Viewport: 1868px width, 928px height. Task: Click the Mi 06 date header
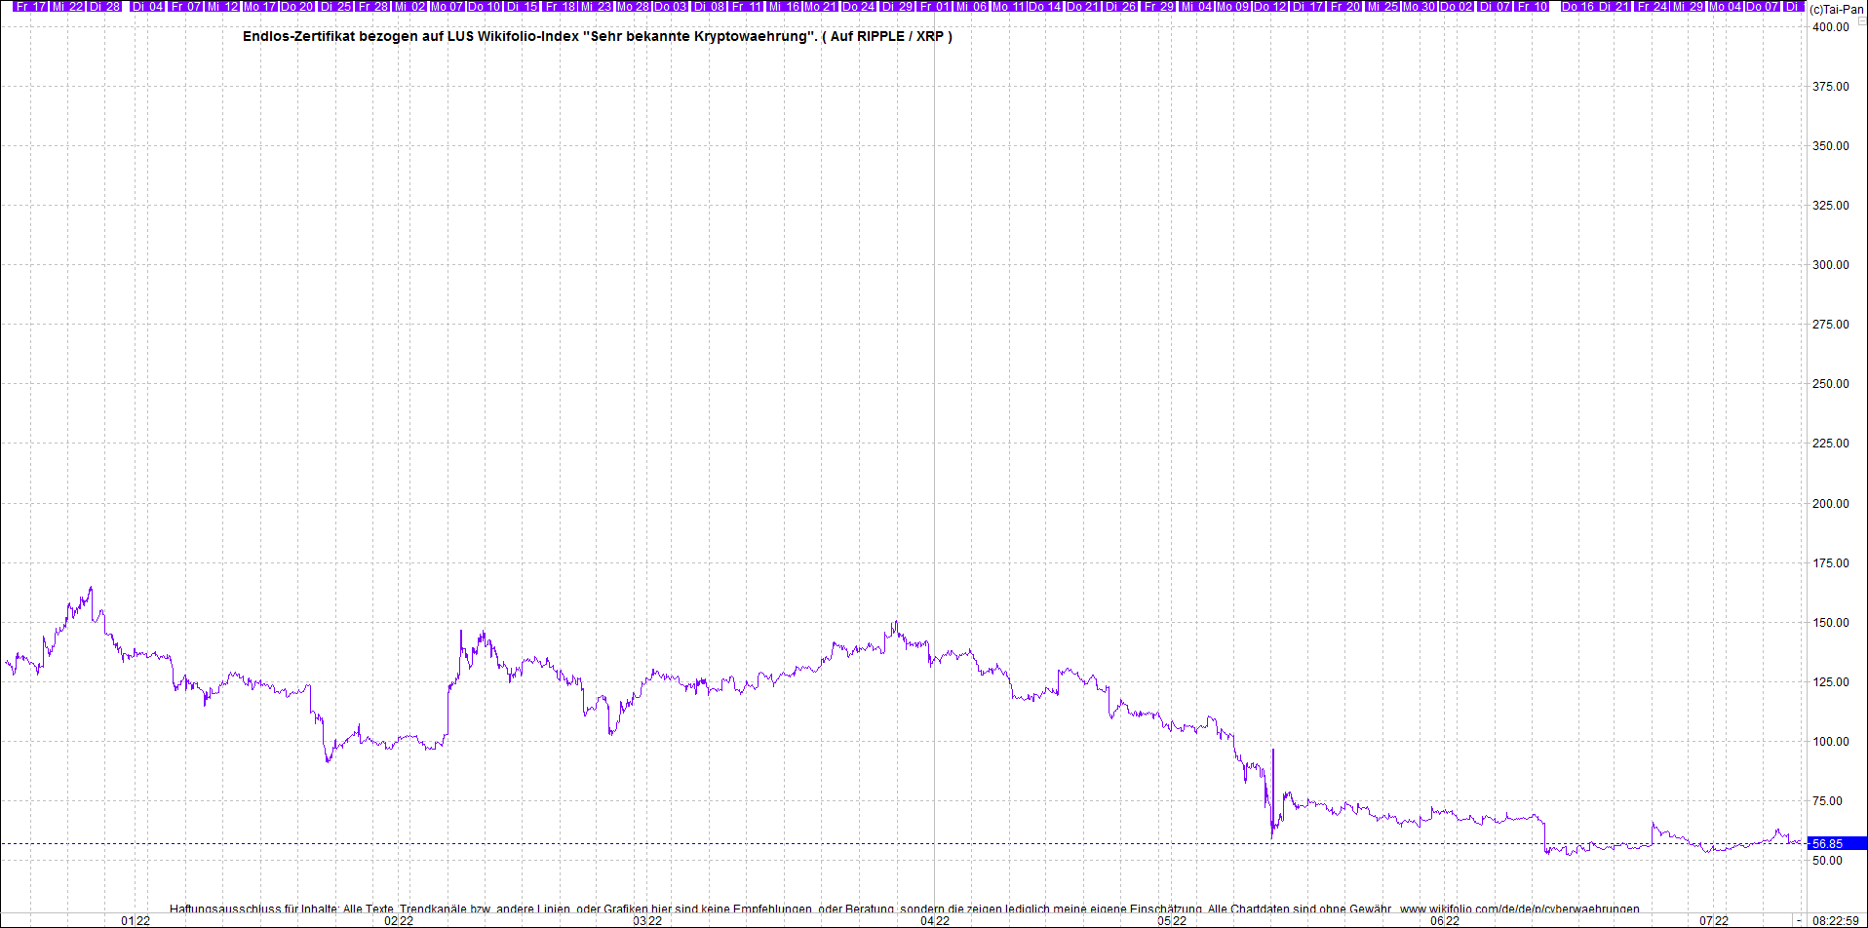tap(971, 6)
